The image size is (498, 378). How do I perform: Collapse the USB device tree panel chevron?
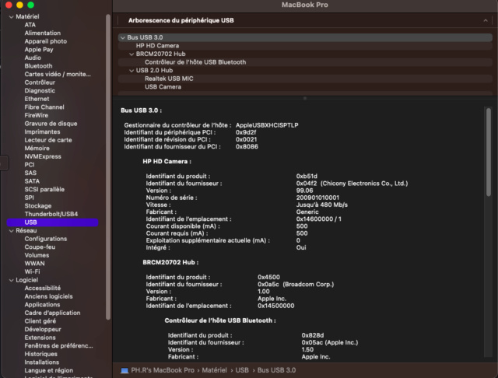(x=486, y=20)
